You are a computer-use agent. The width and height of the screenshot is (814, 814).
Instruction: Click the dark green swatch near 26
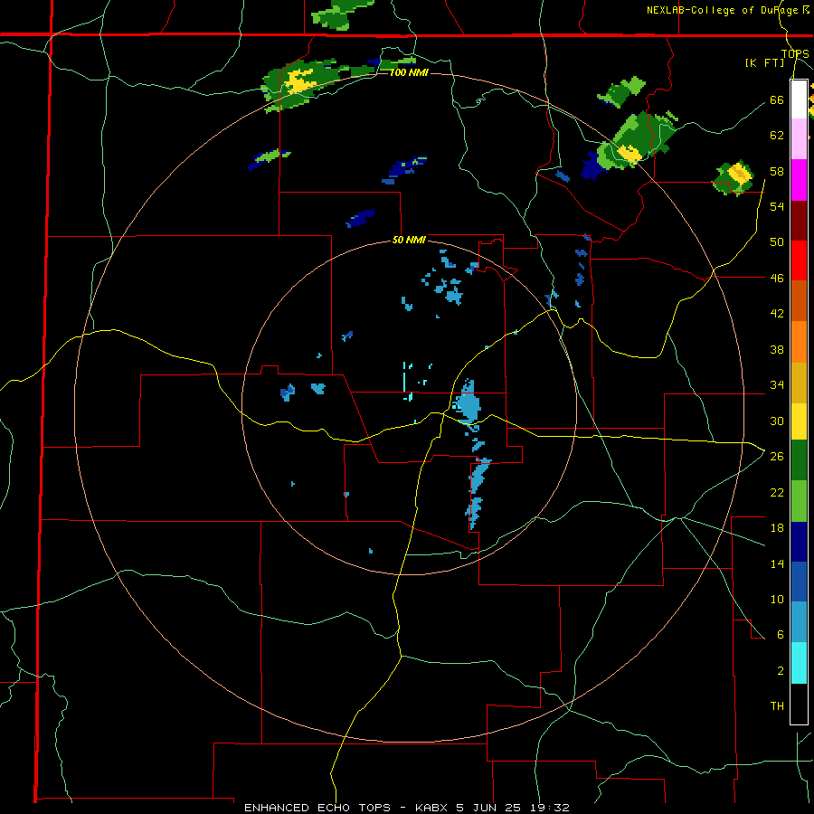pyautogui.click(x=799, y=460)
